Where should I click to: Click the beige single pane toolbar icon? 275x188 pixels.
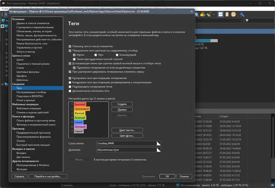[x=227, y=14]
